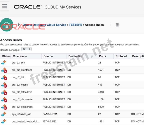Image resolution: width=144 pixels, height=125 pixels.
Task: Click DB destination in sys_infra2db_ssh row
Action: 69,114
